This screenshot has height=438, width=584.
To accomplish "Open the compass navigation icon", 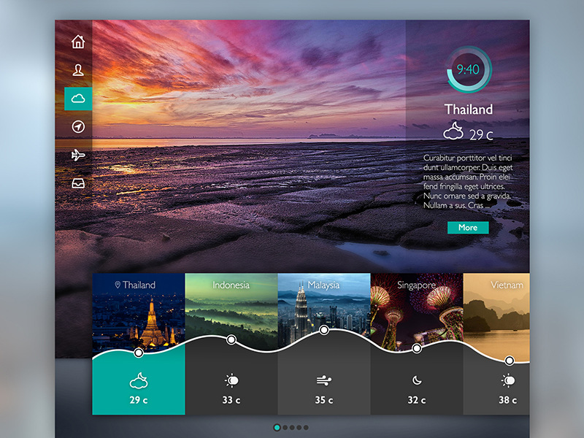I will pyautogui.click(x=78, y=127).
